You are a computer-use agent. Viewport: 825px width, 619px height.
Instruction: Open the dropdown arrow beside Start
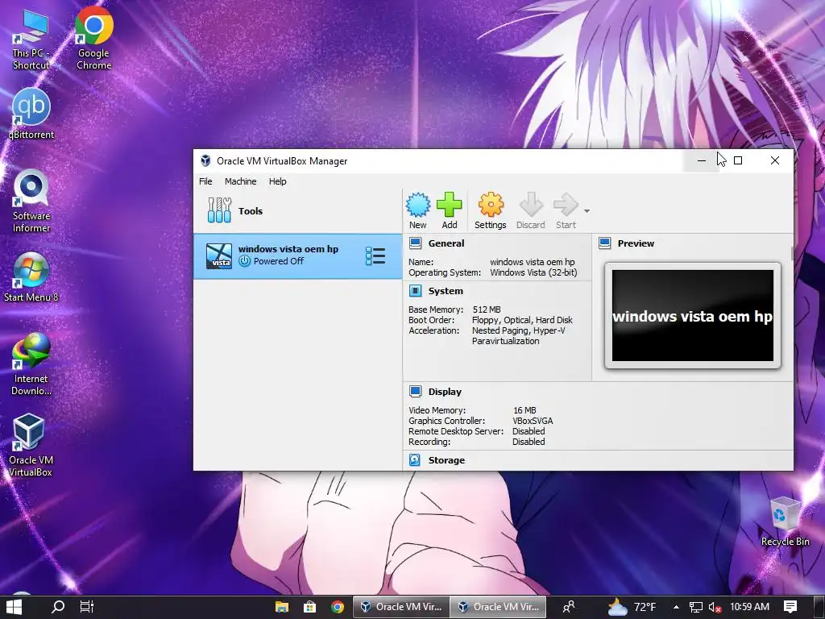(x=587, y=211)
